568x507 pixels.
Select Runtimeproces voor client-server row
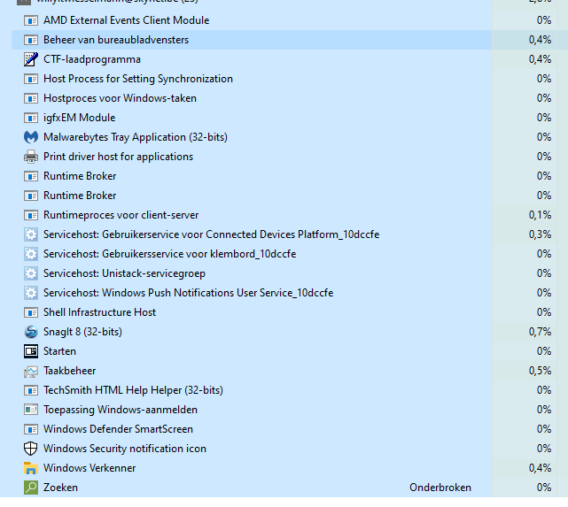point(121,215)
